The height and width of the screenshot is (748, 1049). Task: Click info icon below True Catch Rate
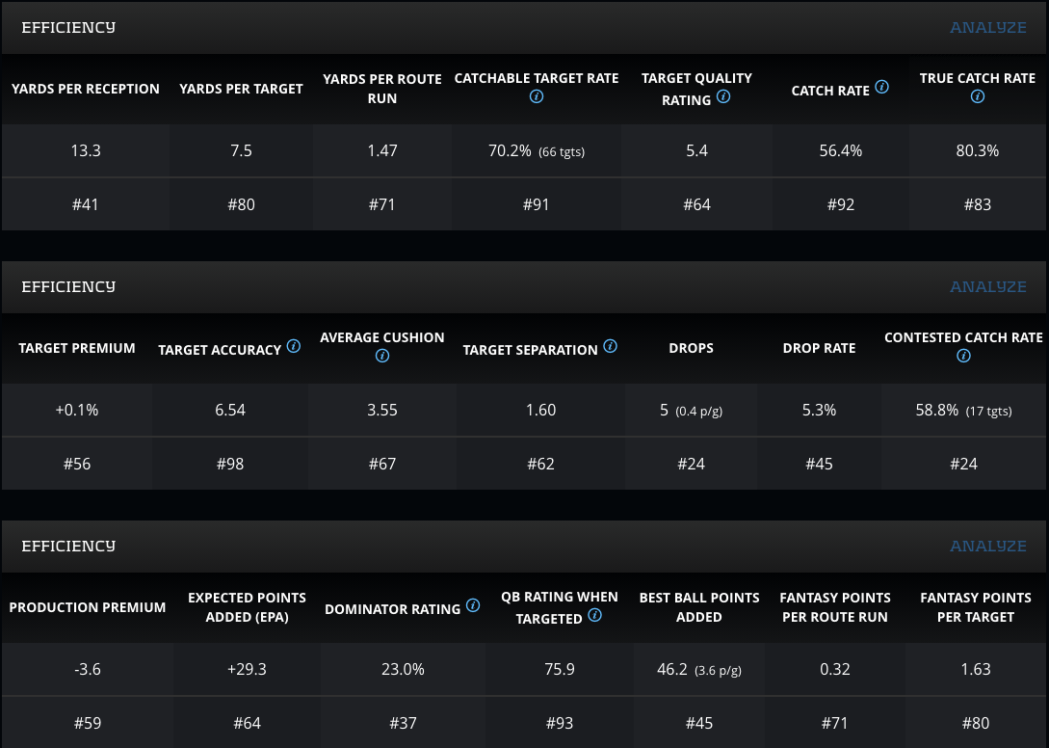click(x=978, y=97)
